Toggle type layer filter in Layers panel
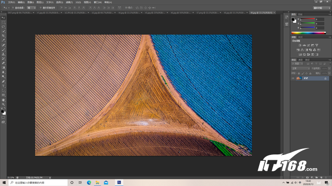This screenshot has height=186, width=332. 316,64
